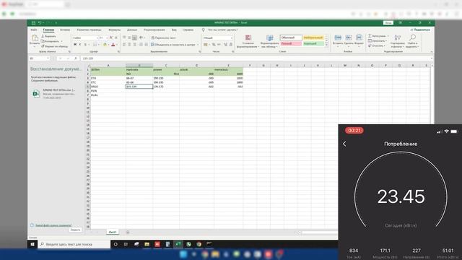This screenshot has height=260, width=462.
Task: Toggle middle vertical alignment button
Action: coord(129,38)
